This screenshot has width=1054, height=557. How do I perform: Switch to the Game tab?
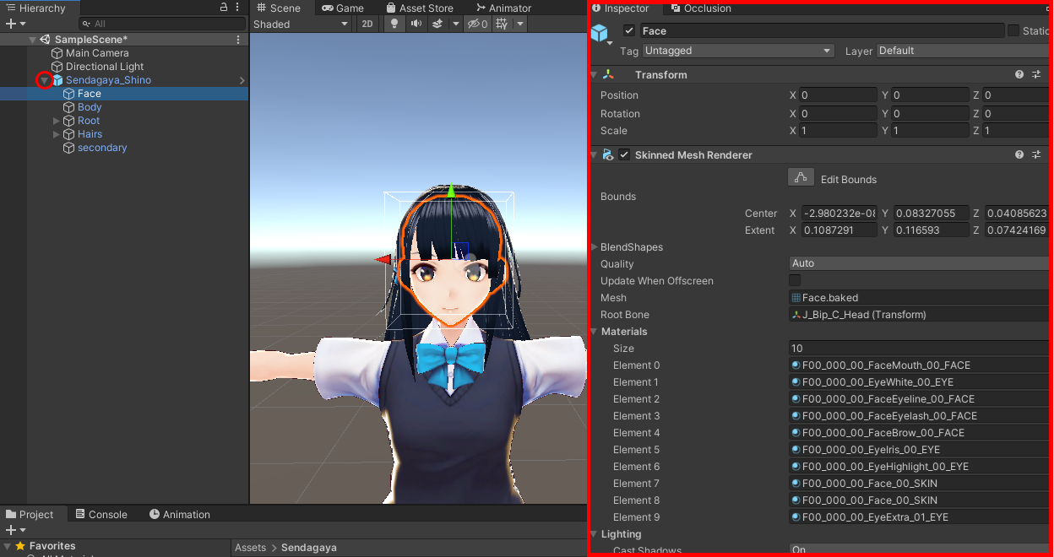[343, 8]
